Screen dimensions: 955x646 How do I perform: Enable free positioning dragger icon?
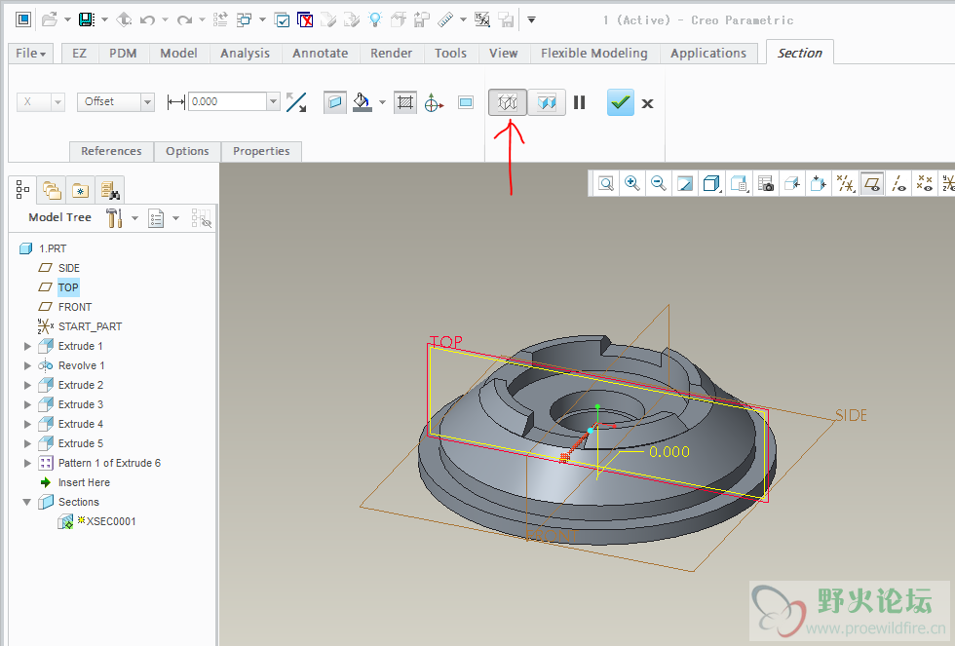pyautogui.click(x=434, y=103)
